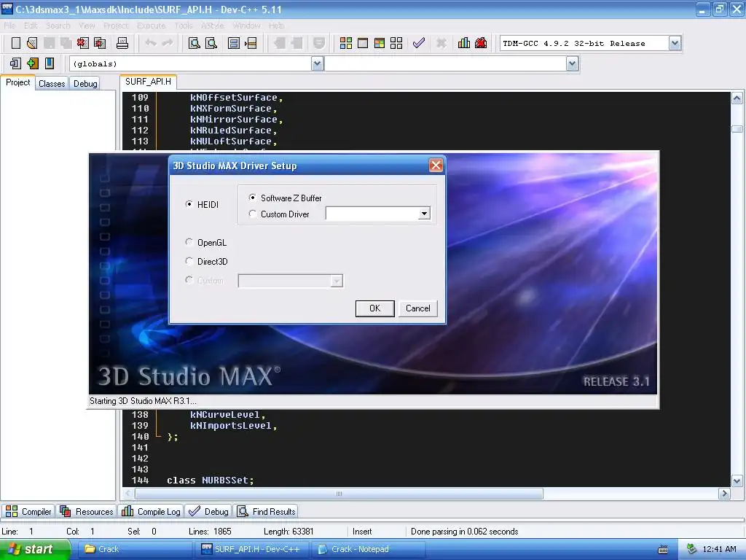Open the Execute menu
746x560 pixels.
[x=151, y=26]
